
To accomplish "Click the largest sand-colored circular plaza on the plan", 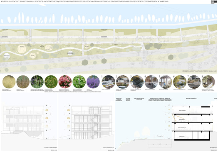I will point(22,49).
